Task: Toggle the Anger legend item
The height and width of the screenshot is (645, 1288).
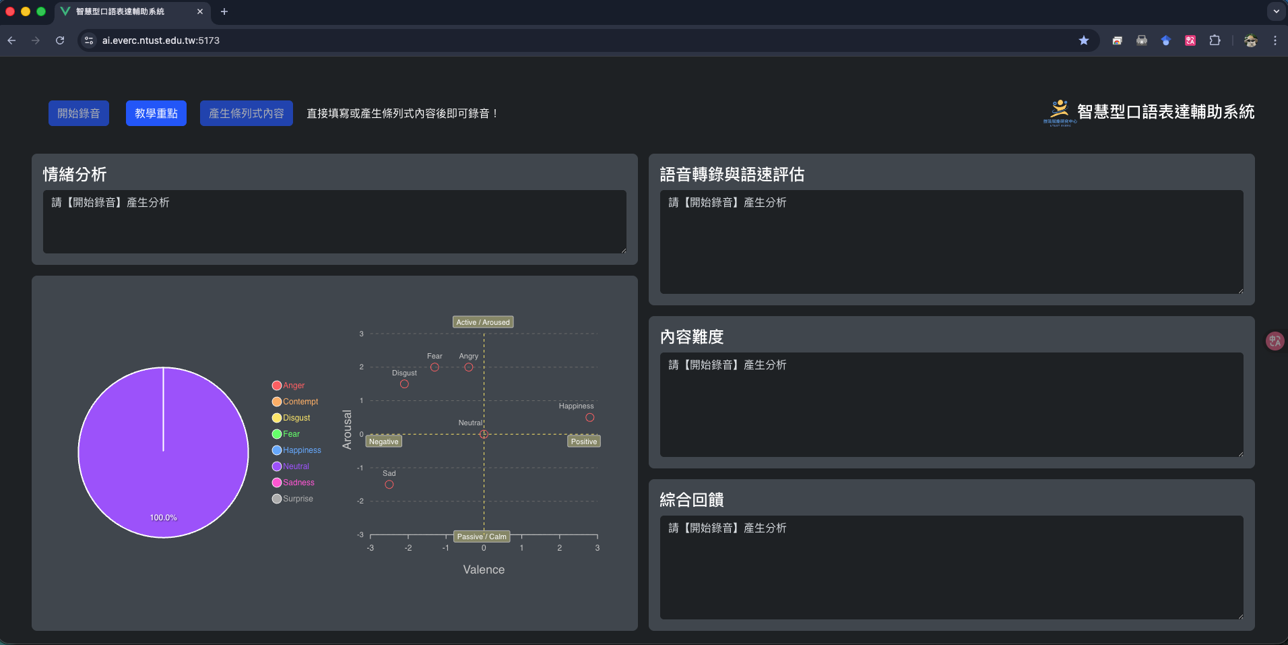Action: click(x=288, y=386)
